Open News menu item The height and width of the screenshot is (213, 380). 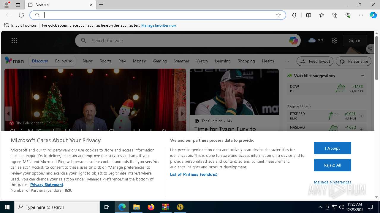coord(88,61)
